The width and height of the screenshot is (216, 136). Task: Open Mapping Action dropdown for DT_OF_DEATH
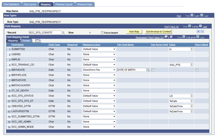[99, 91]
